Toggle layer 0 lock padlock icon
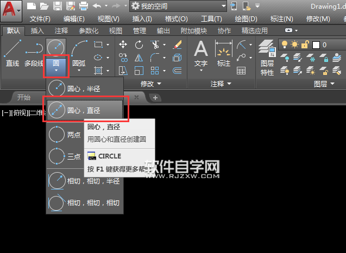The width and height of the screenshot is (346, 253). [x=305, y=45]
